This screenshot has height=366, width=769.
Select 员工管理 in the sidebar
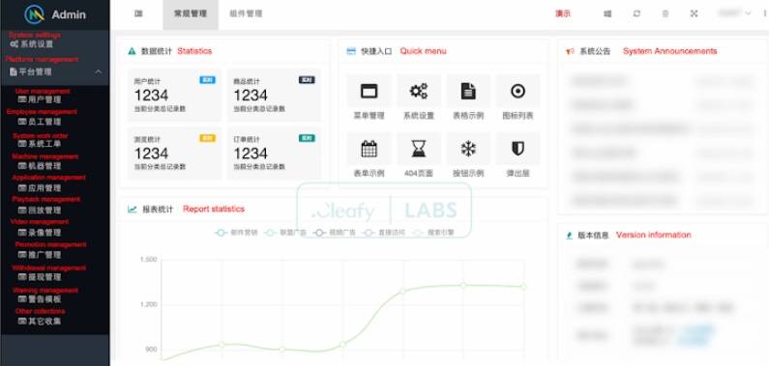40,122
